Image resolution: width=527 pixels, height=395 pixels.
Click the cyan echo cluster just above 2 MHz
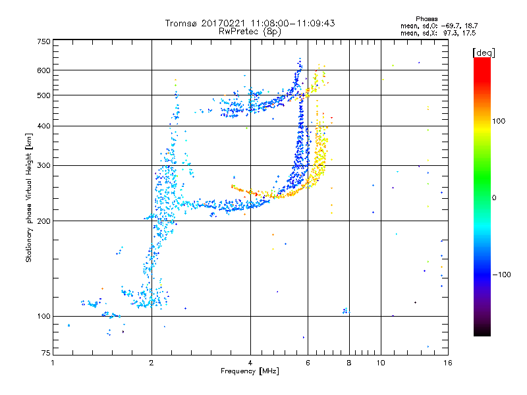coord(165,192)
